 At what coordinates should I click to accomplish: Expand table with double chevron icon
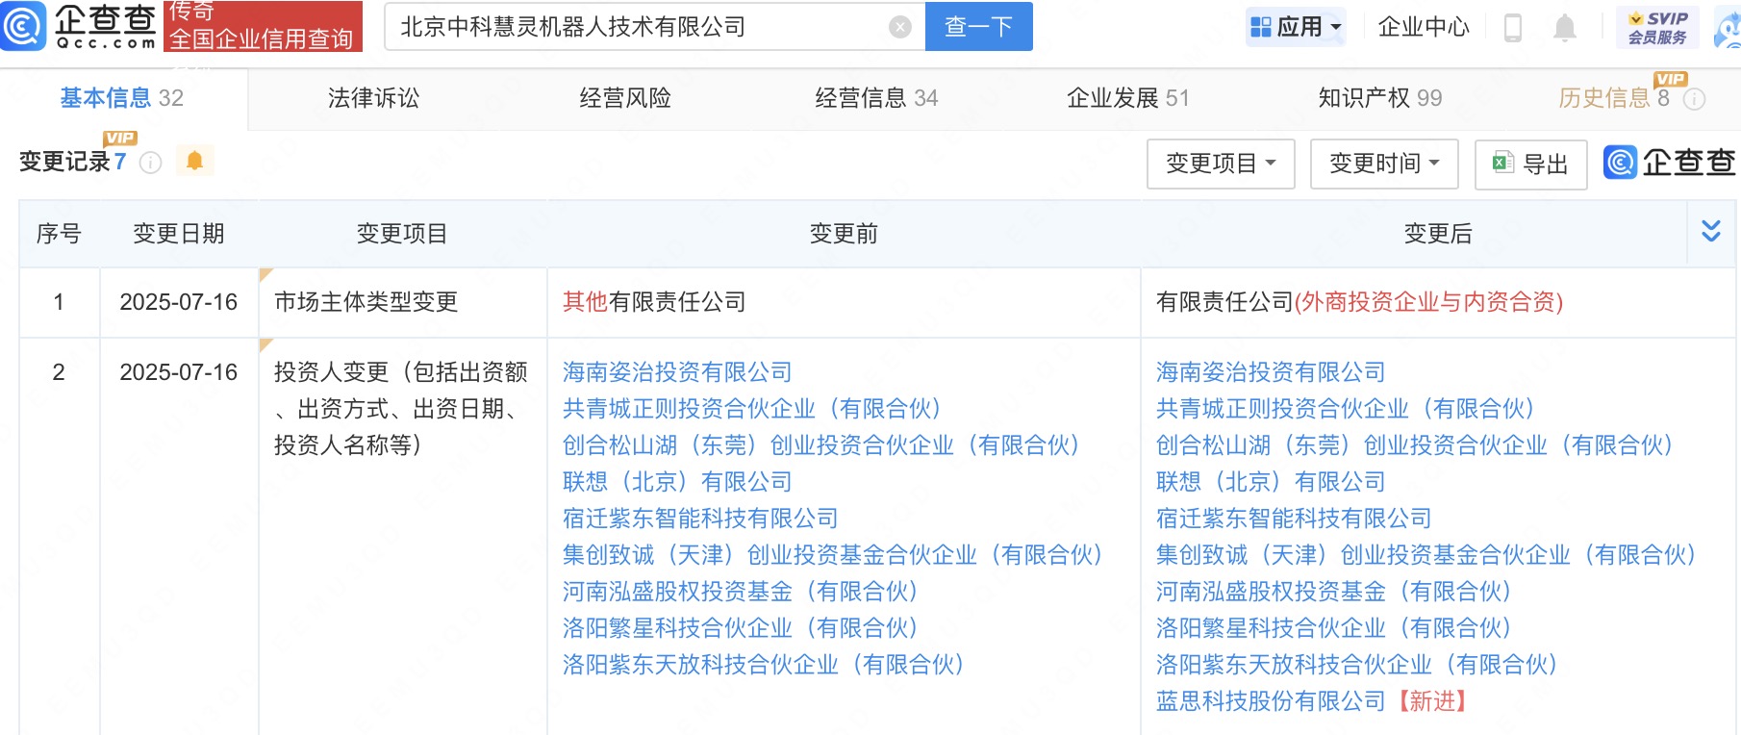click(1711, 231)
